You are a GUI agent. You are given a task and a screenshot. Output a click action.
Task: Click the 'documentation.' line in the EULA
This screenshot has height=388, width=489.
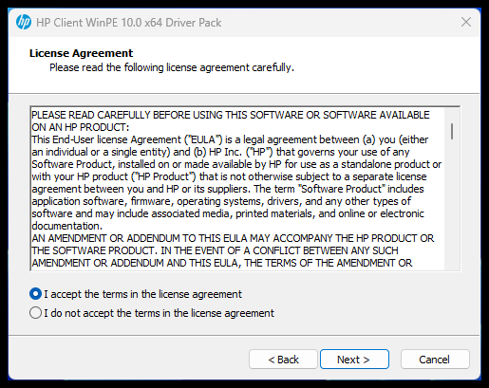click(x=66, y=226)
